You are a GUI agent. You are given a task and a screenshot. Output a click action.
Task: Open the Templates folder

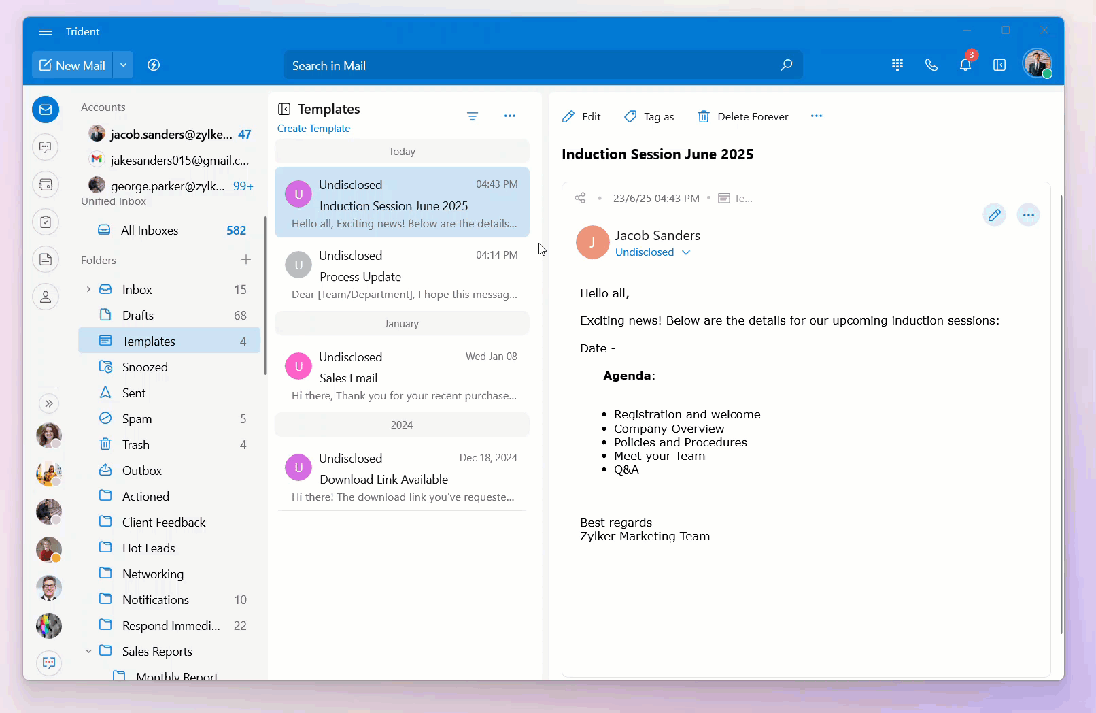tap(170, 341)
